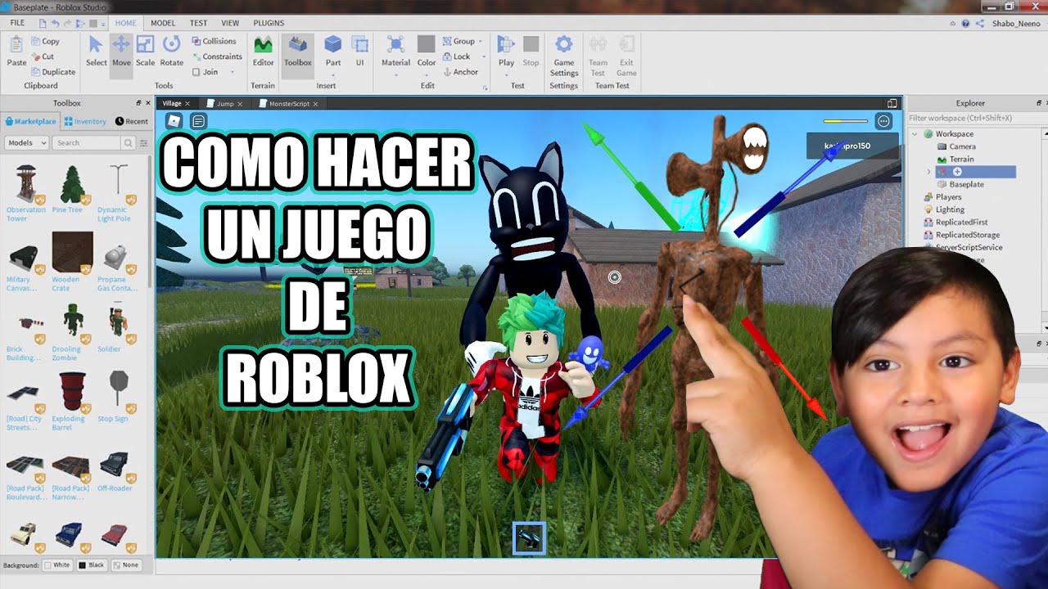Expand the Group dropdown arrow
The width and height of the screenshot is (1048, 589).
coord(480,42)
